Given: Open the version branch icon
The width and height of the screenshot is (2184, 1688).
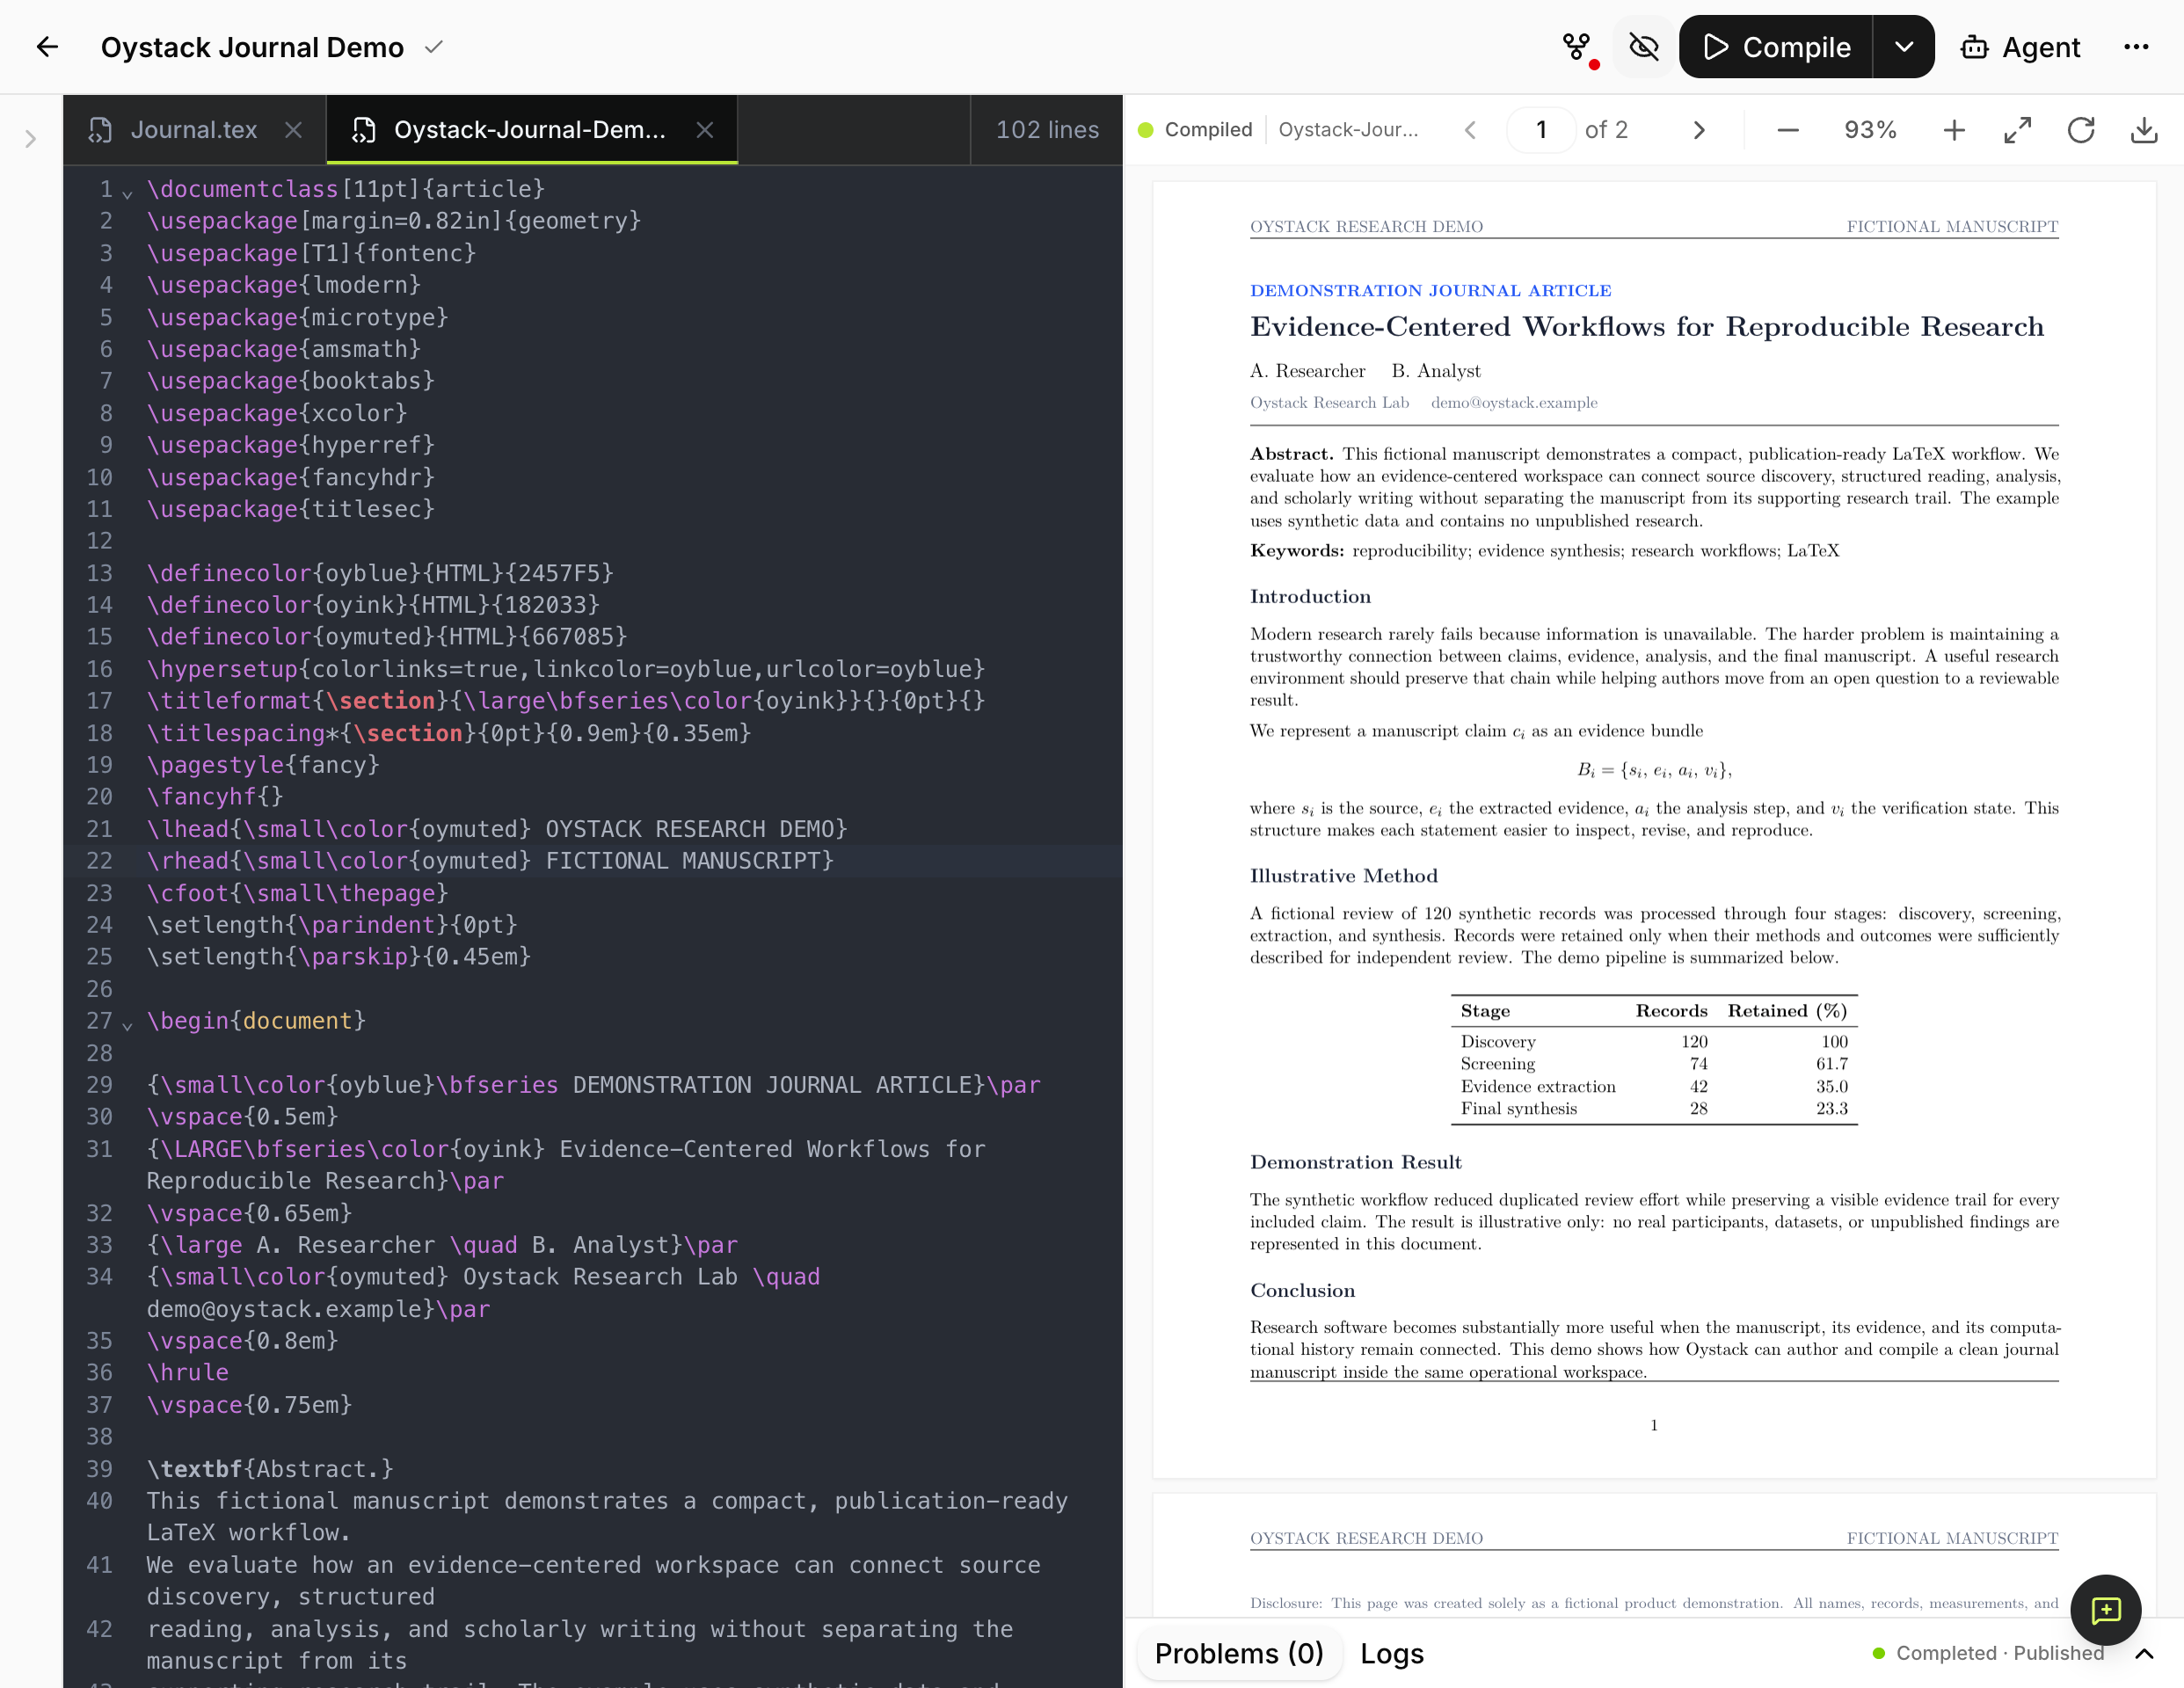Looking at the screenshot, I should click(1577, 47).
